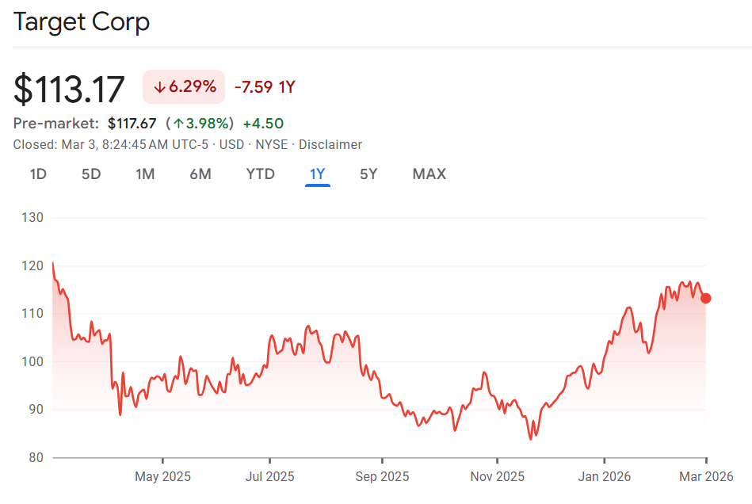Click the -7.59 1Y change value
This screenshot has height=504, width=752.
click(265, 87)
